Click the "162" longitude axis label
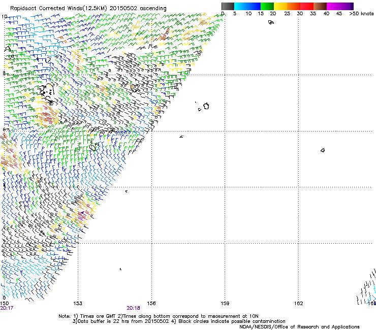376x330 pixels. [299, 304]
